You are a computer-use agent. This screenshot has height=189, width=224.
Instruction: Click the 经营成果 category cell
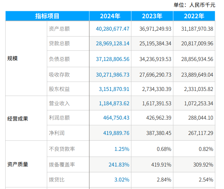pyautogui.click(x=18, y=119)
